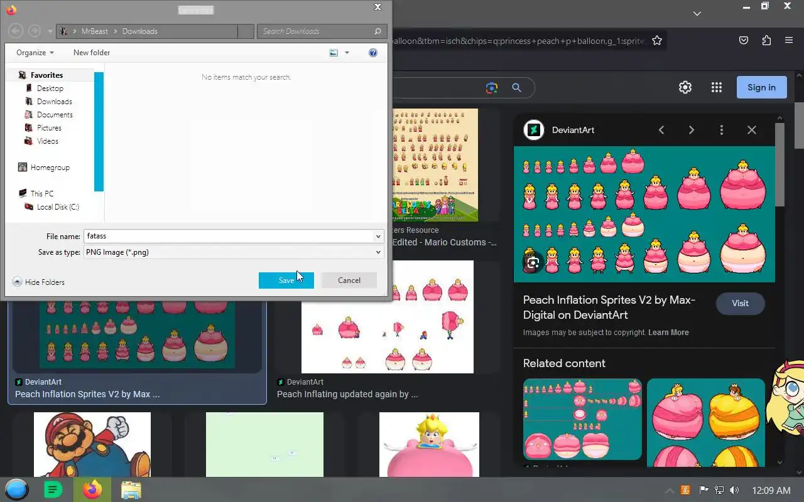Open the Firefox hamburger menu
This screenshot has width=804, height=502.
tap(789, 41)
